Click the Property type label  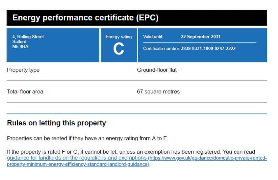click(23, 70)
